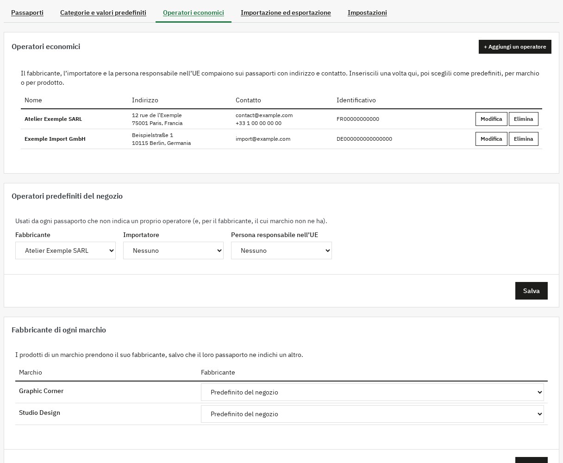The width and height of the screenshot is (563, 463).
Task: Click the Nome column header
Action: [33, 100]
